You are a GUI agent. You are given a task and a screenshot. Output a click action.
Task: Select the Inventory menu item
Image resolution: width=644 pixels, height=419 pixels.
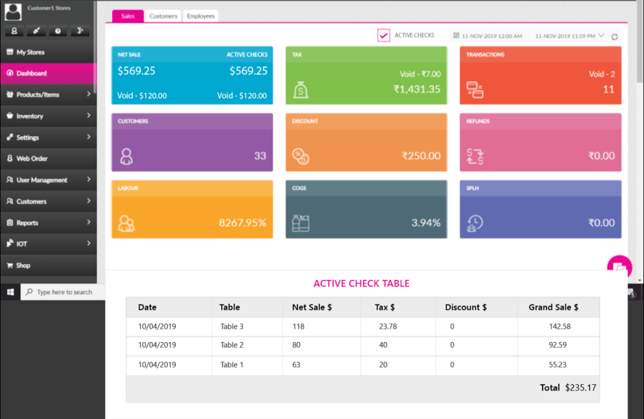tap(48, 116)
